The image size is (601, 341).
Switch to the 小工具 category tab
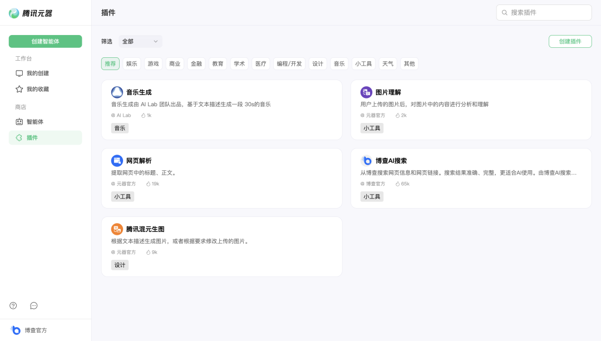click(x=363, y=63)
